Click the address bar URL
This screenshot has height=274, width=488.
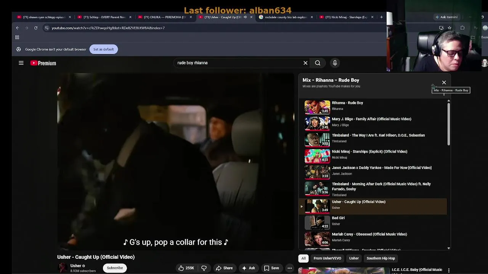coord(108,28)
